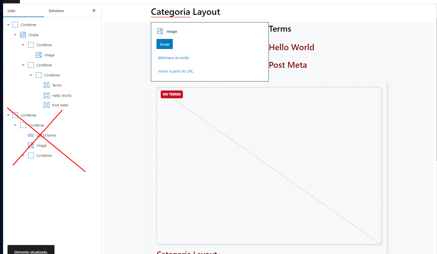
Task: Switch to the Estrutura tab
Action: tap(56, 11)
